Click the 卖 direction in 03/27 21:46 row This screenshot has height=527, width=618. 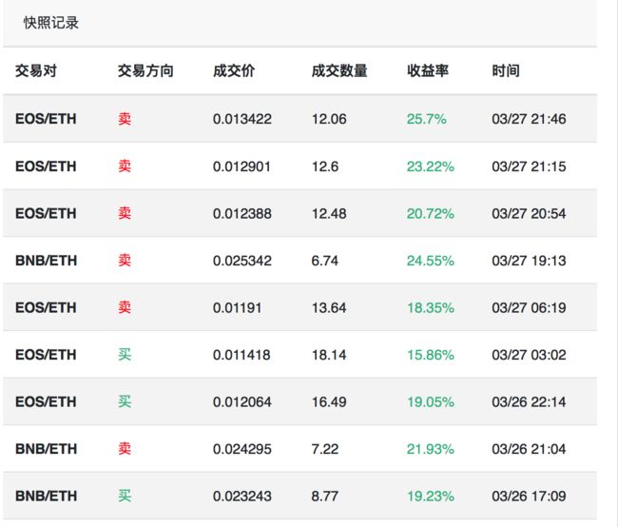pos(125,119)
